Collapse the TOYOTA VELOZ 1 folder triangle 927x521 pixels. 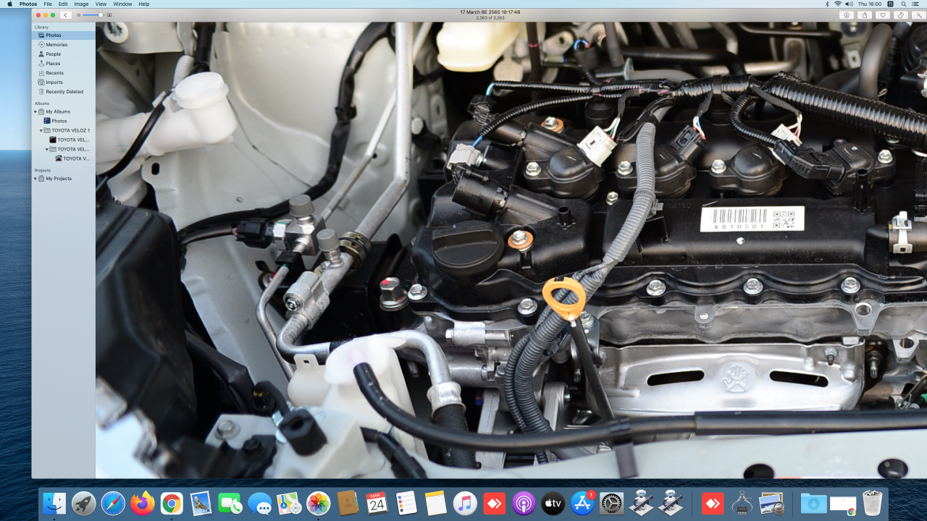pyautogui.click(x=41, y=131)
